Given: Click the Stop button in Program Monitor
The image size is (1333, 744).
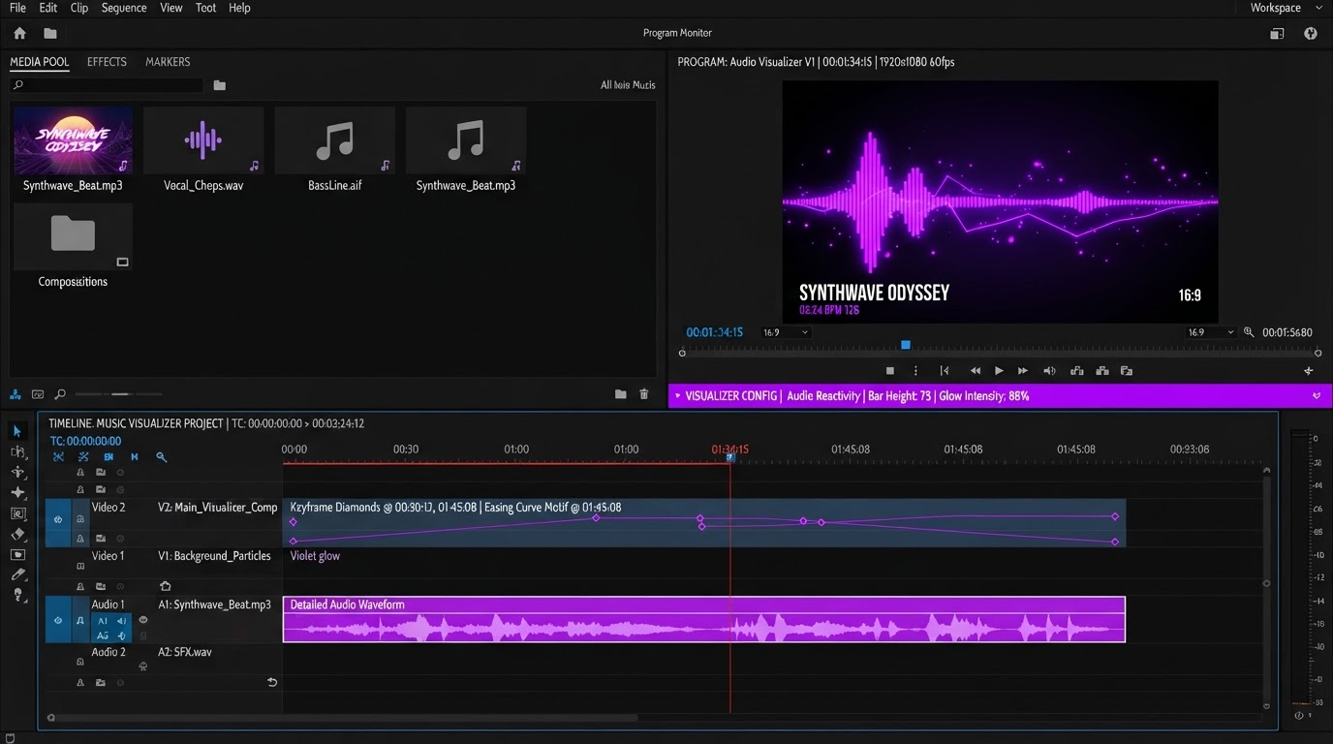Looking at the screenshot, I should click(890, 371).
